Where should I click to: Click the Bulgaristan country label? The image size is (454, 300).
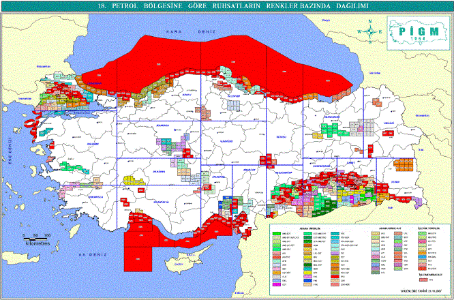[44, 66]
